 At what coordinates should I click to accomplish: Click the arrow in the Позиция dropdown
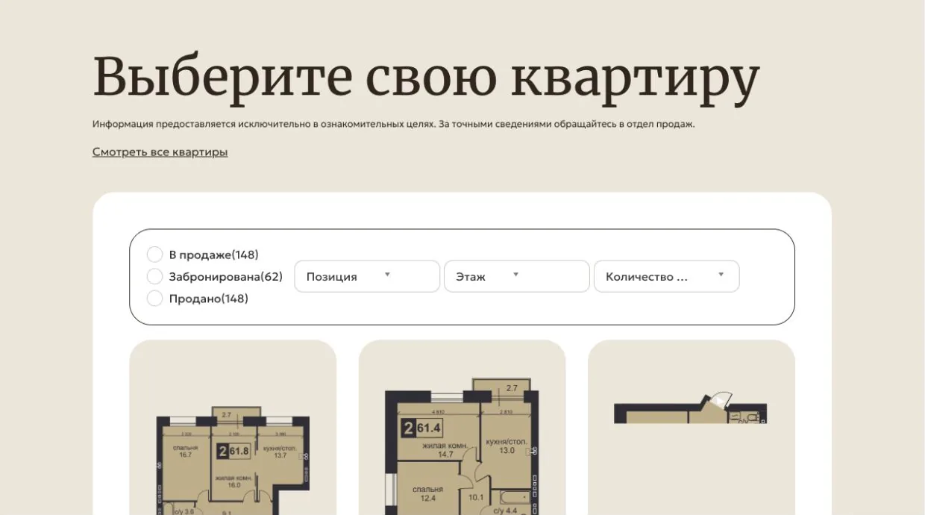click(387, 275)
